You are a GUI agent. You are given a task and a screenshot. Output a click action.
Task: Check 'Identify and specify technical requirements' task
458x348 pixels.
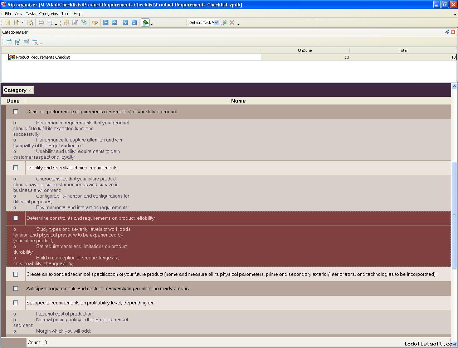click(15, 168)
